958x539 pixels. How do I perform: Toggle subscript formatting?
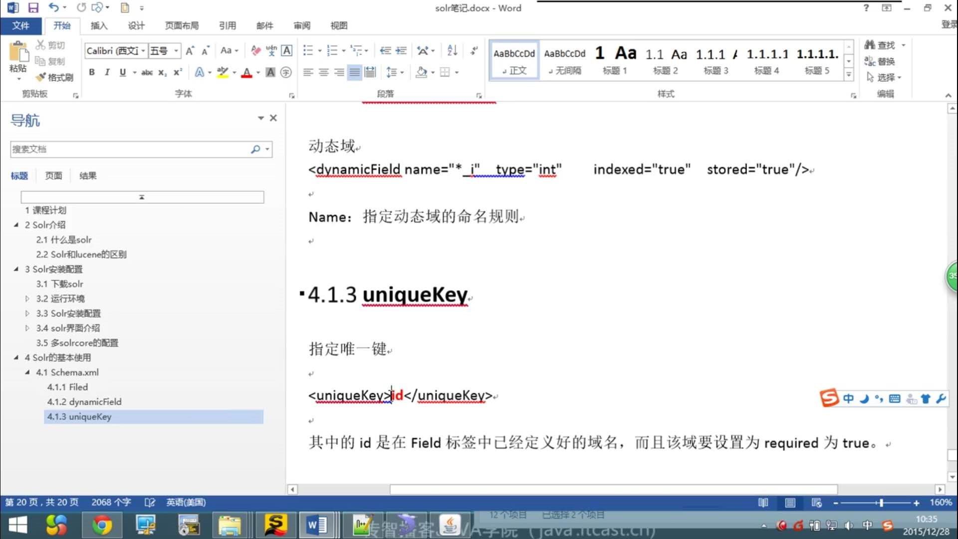[162, 72]
